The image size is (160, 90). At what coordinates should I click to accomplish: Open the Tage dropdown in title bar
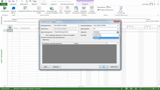(43, 1)
